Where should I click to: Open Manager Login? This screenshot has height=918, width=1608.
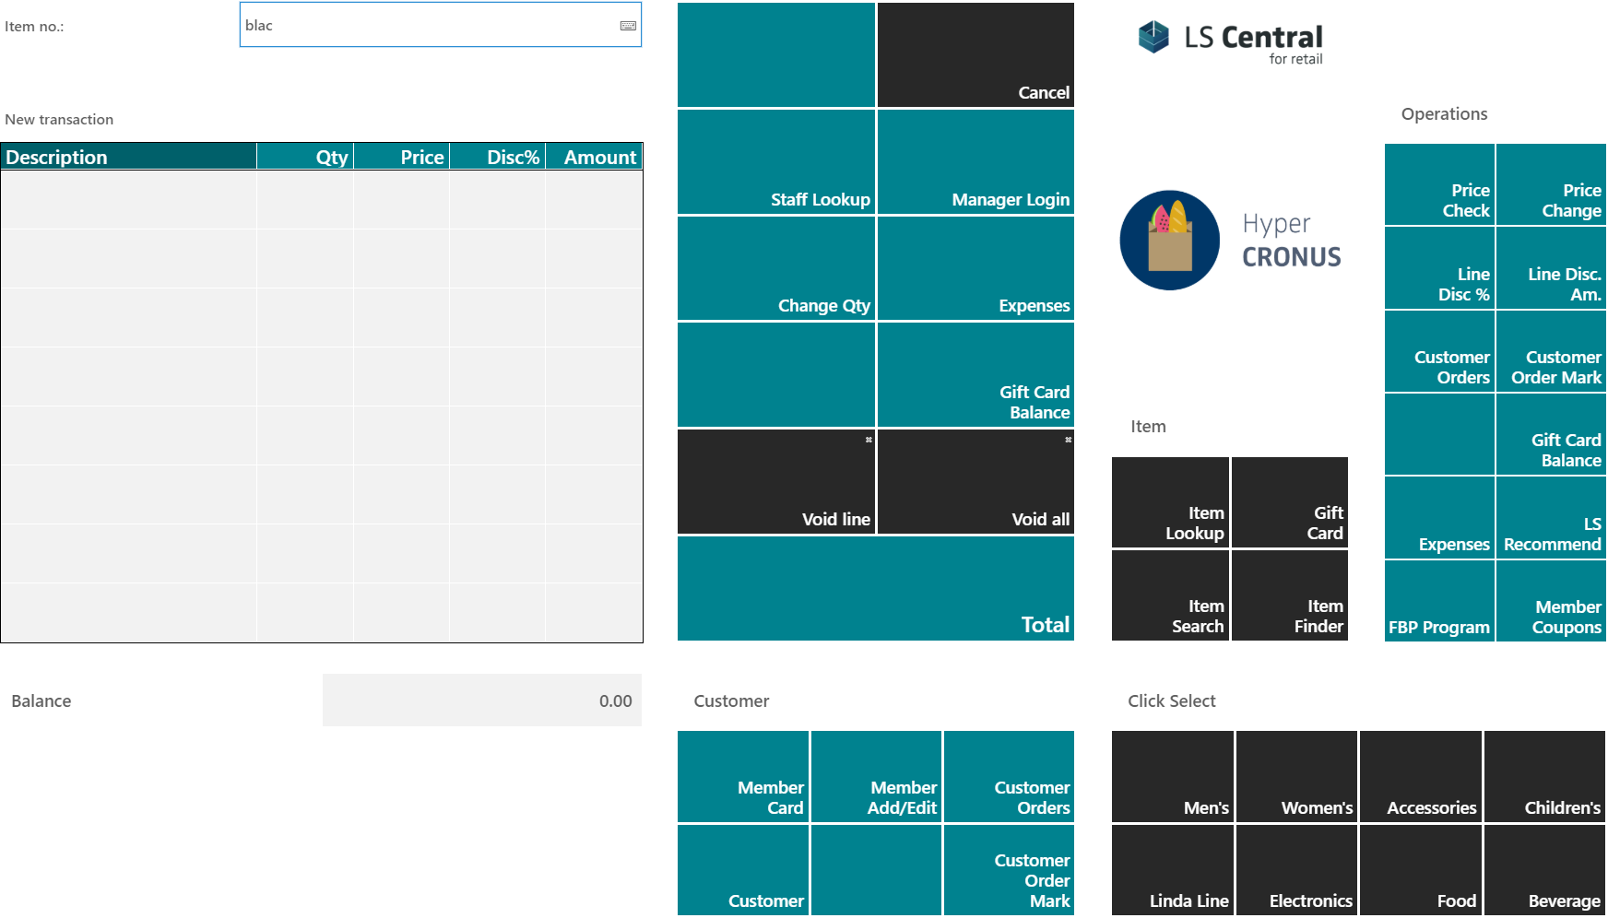tap(975, 162)
